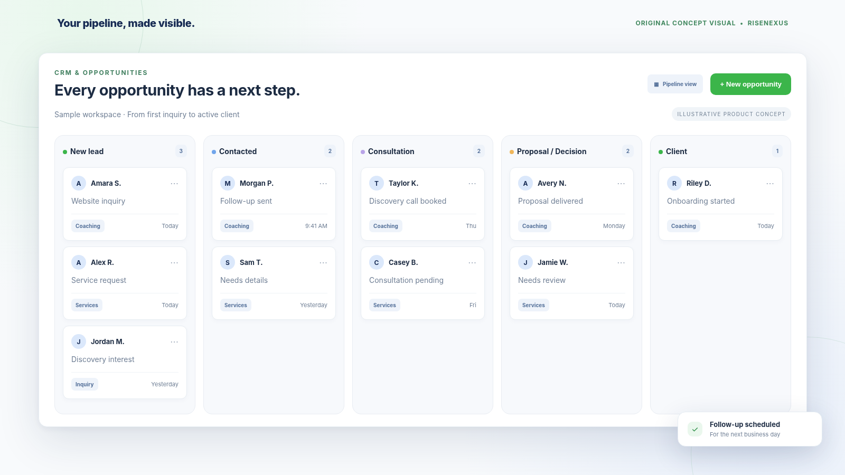Click the 'Discovery call booked' text

(x=408, y=201)
